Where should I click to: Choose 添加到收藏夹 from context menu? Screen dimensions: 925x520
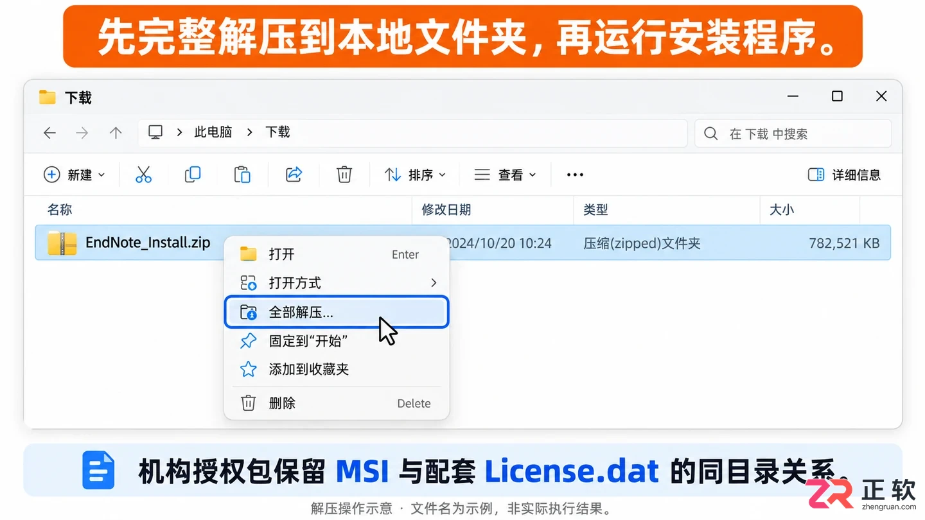[337, 369]
